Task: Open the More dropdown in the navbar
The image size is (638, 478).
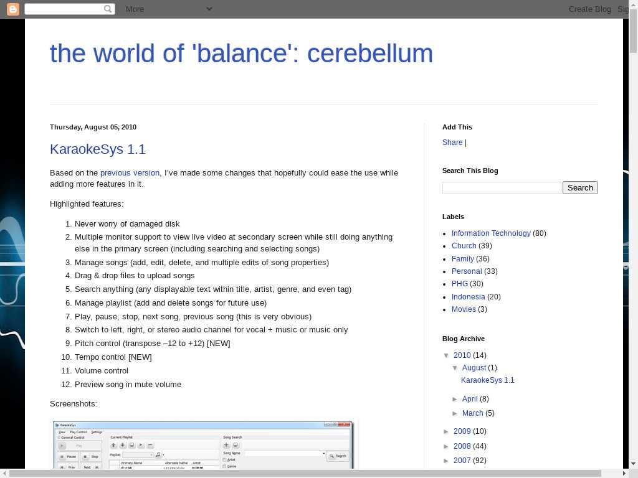Action: [168, 9]
